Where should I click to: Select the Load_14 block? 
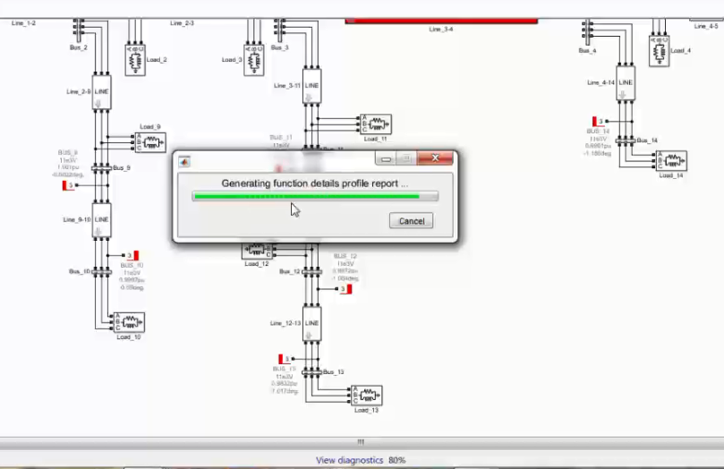670,161
